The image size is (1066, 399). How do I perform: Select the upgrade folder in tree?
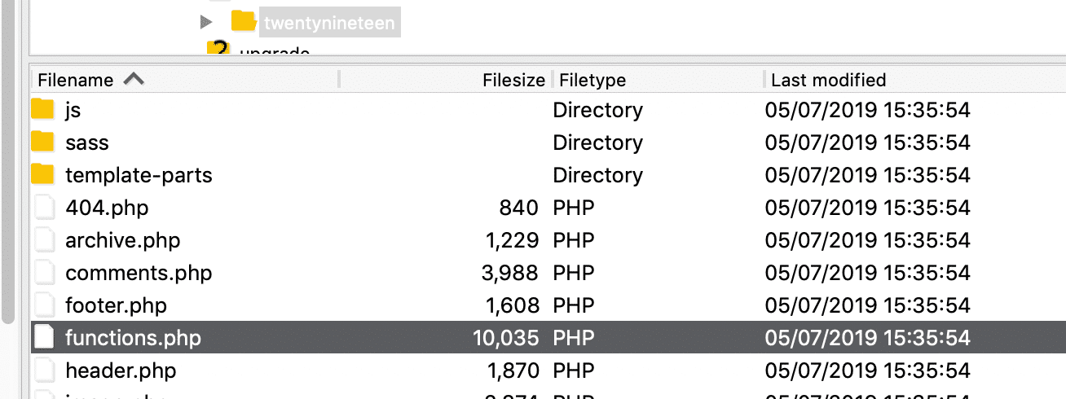[x=274, y=51]
